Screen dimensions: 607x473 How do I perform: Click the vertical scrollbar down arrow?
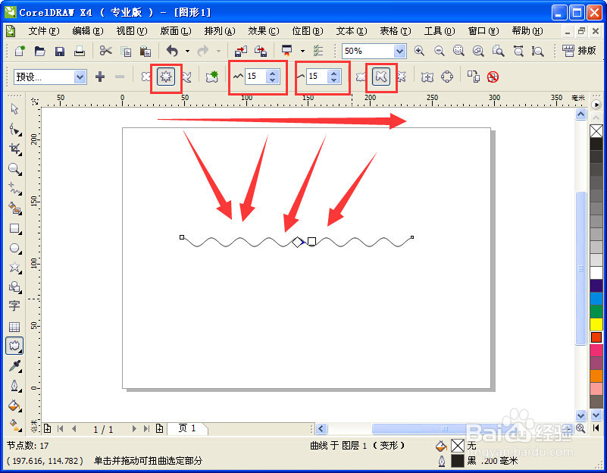[x=580, y=415]
